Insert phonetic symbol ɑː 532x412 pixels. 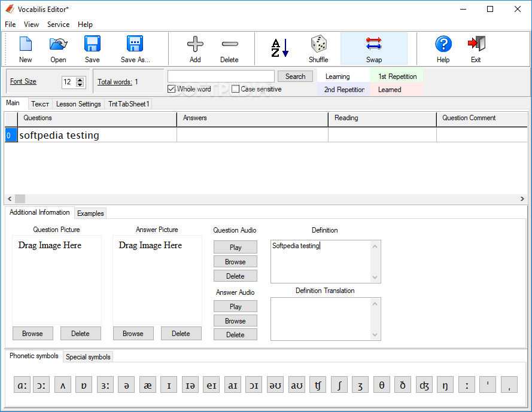(22, 385)
